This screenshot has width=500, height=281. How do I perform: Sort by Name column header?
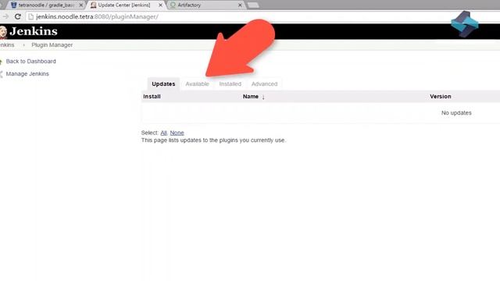pos(251,97)
